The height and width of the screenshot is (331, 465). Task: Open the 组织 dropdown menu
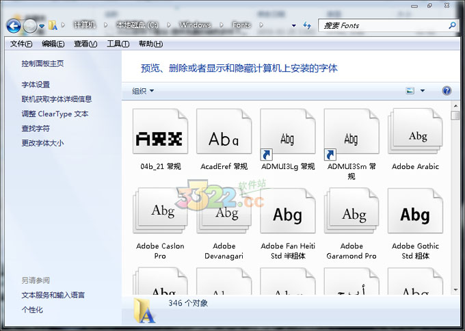tap(143, 91)
